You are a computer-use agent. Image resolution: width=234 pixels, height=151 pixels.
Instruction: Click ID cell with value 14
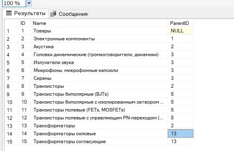[x=24, y=134]
